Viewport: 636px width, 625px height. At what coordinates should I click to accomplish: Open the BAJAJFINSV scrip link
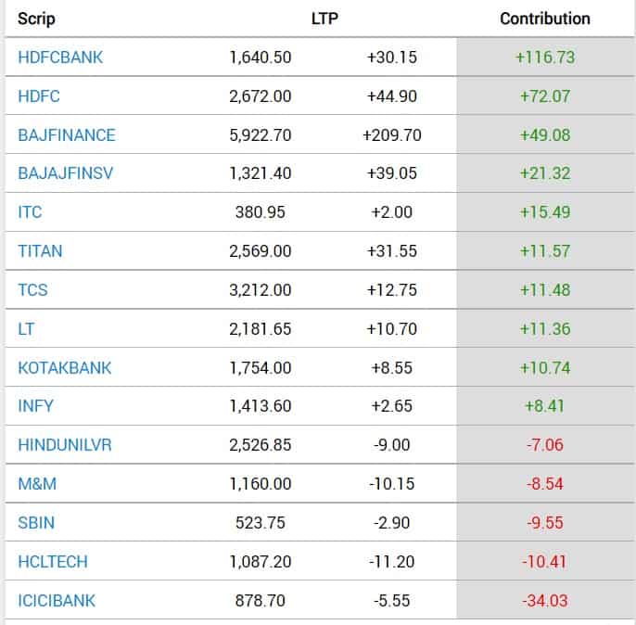[66, 173]
